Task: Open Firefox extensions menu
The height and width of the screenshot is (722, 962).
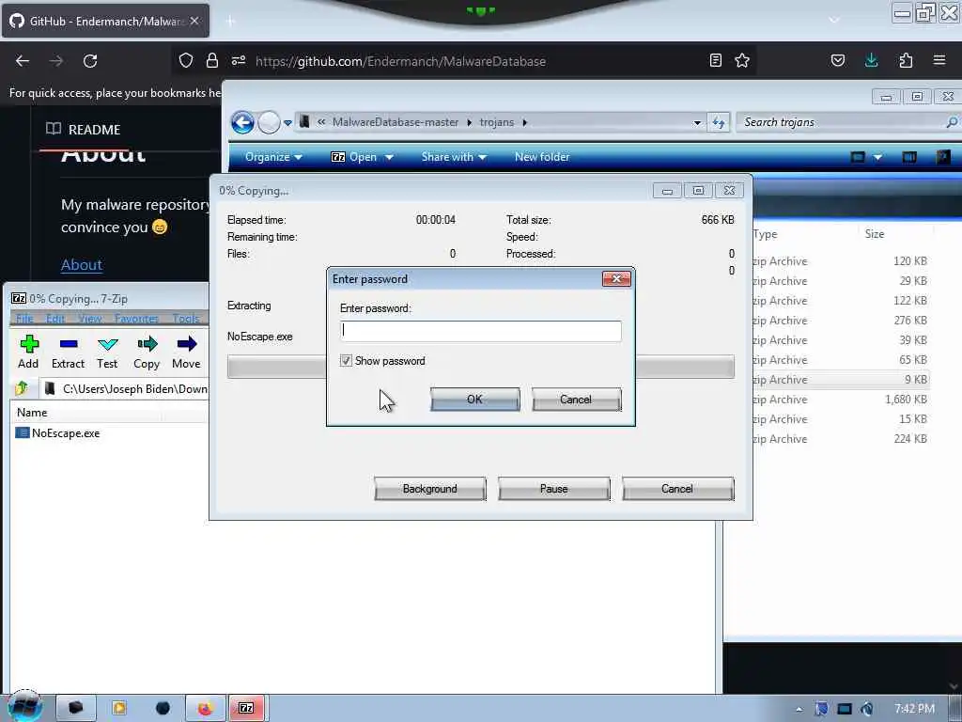Action: [x=906, y=60]
